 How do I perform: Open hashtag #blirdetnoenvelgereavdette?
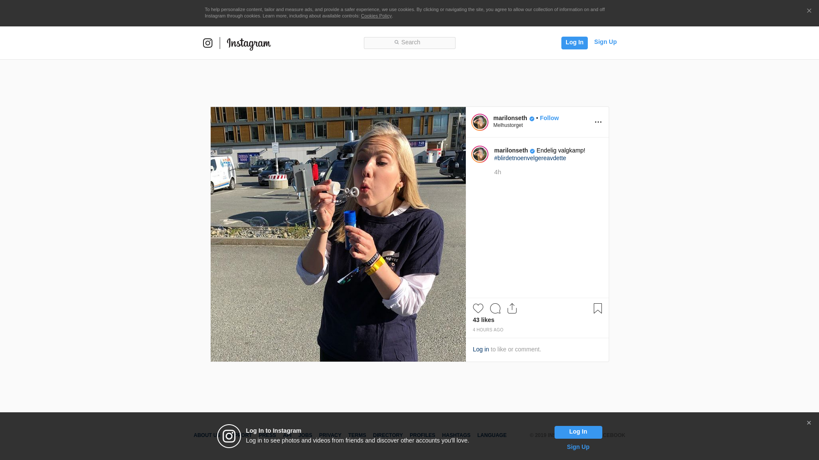[x=530, y=158]
